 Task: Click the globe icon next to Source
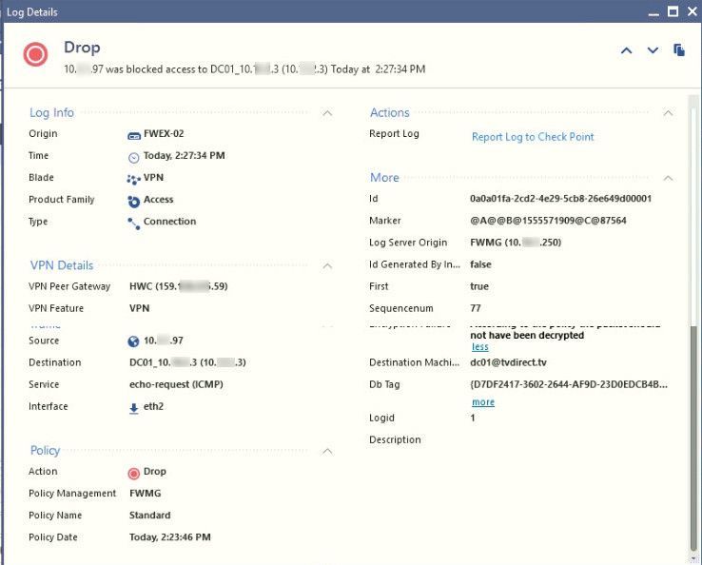(x=134, y=341)
